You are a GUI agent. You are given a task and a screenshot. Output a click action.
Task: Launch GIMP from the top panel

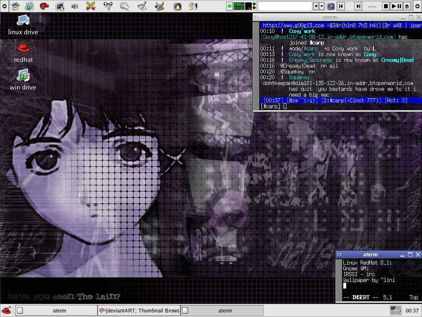[x=159, y=6]
